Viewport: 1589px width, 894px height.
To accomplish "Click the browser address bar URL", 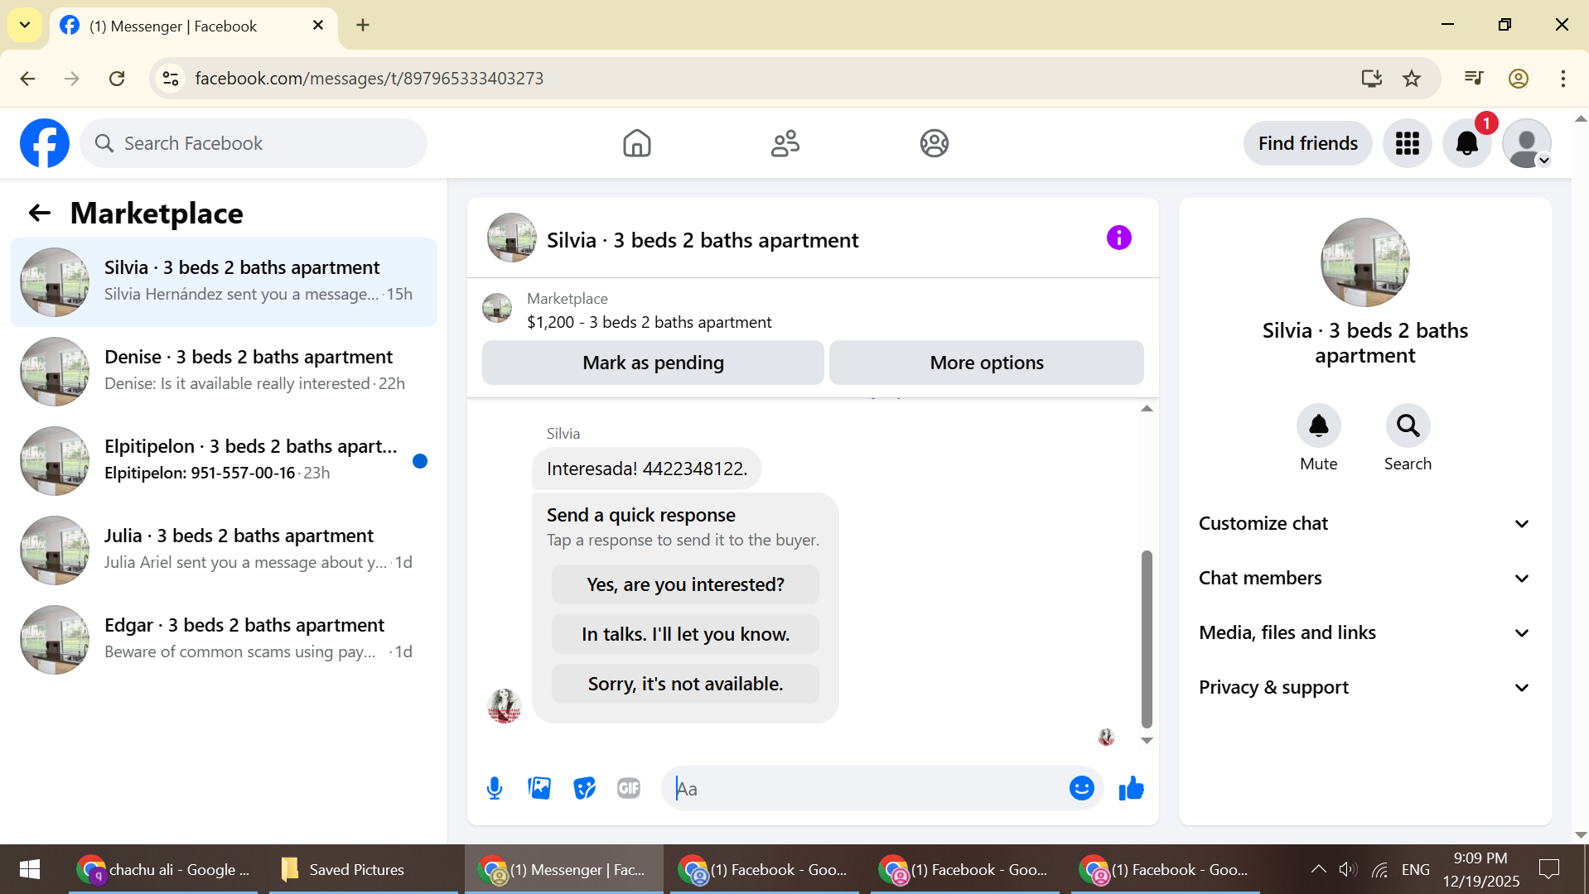I will coord(369,79).
